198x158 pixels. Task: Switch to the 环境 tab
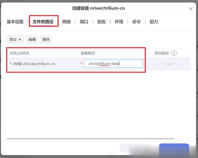119,22
